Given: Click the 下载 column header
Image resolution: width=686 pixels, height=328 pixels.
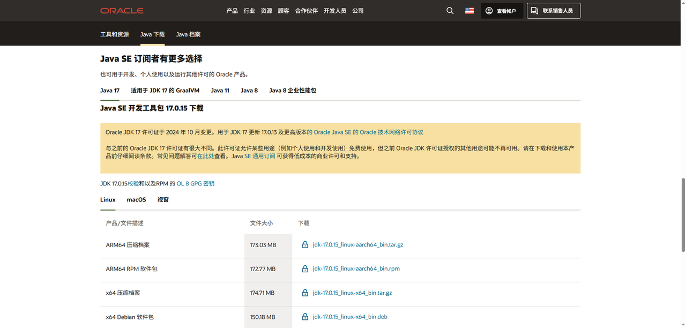Looking at the screenshot, I should pos(304,223).
